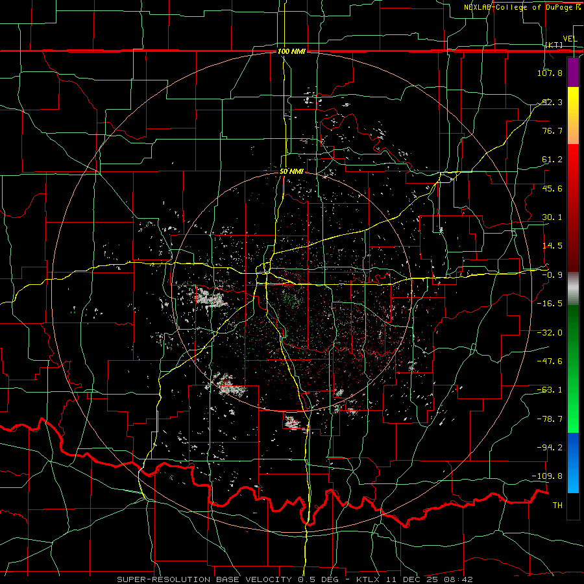Click the -63.1 scale value
Image resolution: width=584 pixels, height=584 pixels.
point(550,390)
